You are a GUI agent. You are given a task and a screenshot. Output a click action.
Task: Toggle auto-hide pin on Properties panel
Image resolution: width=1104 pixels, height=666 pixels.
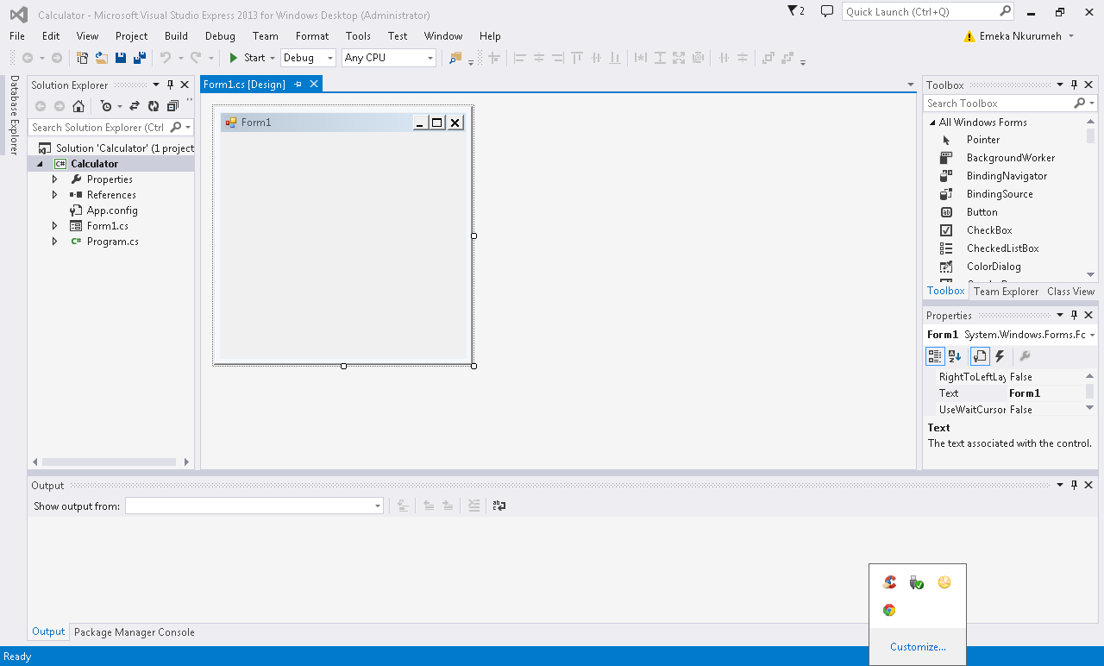coord(1075,315)
